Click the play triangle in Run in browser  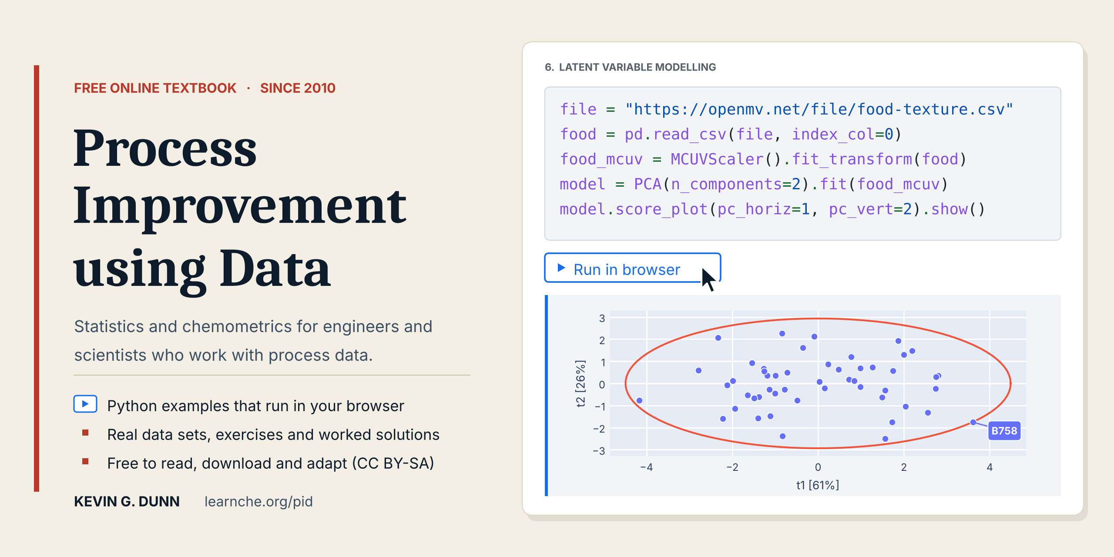coord(561,268)
